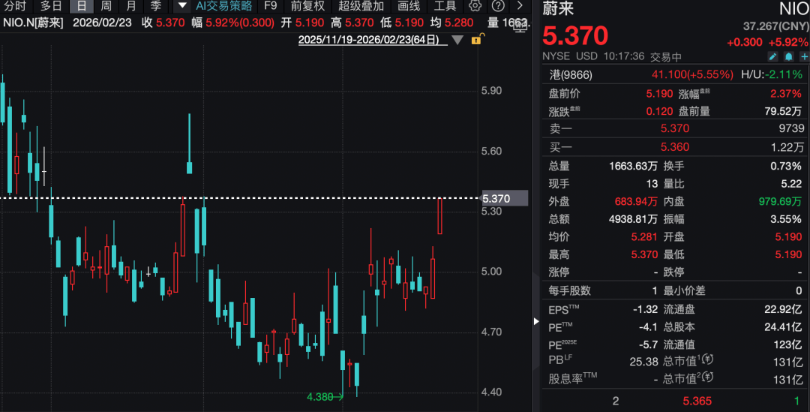Switch to 周 weekly chart tab

point(106,6)
